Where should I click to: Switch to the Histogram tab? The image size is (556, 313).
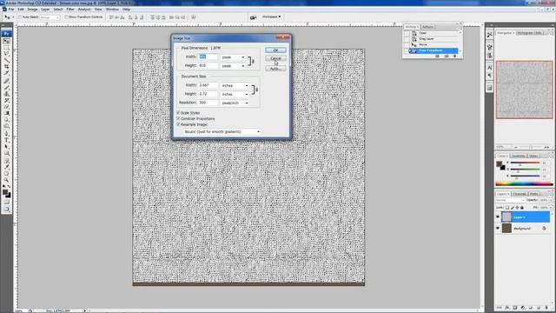point(525,33)
